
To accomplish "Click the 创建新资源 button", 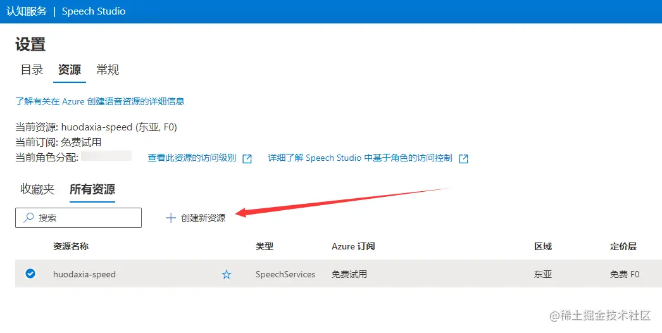I will [x=196, y=218].
